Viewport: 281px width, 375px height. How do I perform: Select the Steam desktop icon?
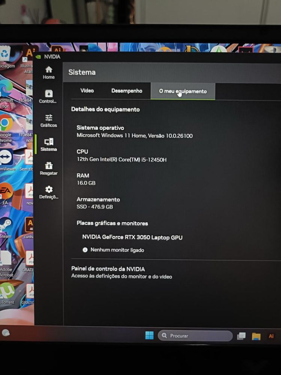tap(6, 228)
